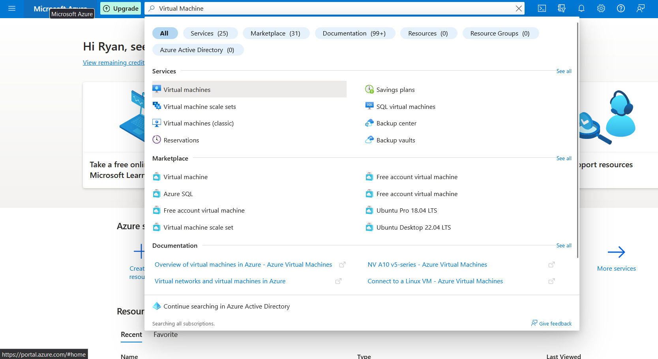Click the More services link text

pos(617,268)
